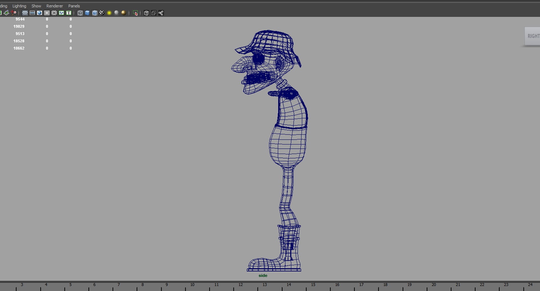Toggle the shadows grey sphere icon
540x291 pixels.
pos(116,13)
